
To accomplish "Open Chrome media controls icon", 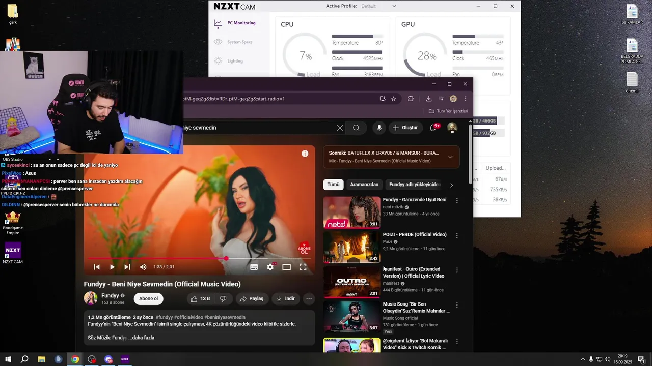I will [441, 99].
